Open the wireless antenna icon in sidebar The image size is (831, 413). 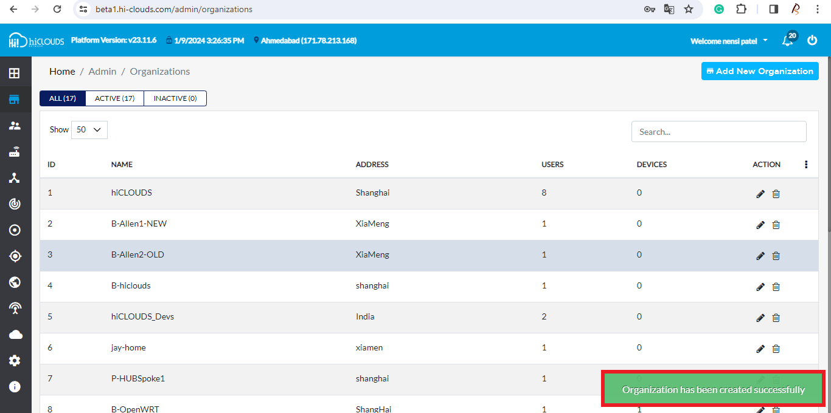click(x=15, y=309)
